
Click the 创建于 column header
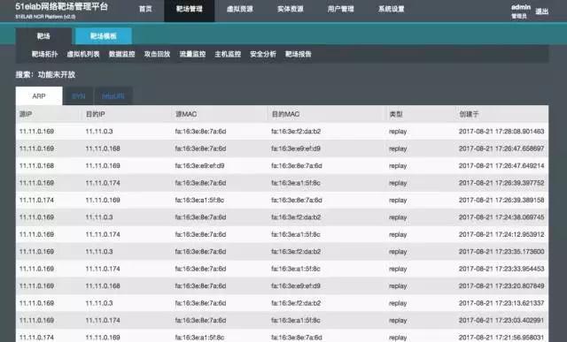pos(469,114)
